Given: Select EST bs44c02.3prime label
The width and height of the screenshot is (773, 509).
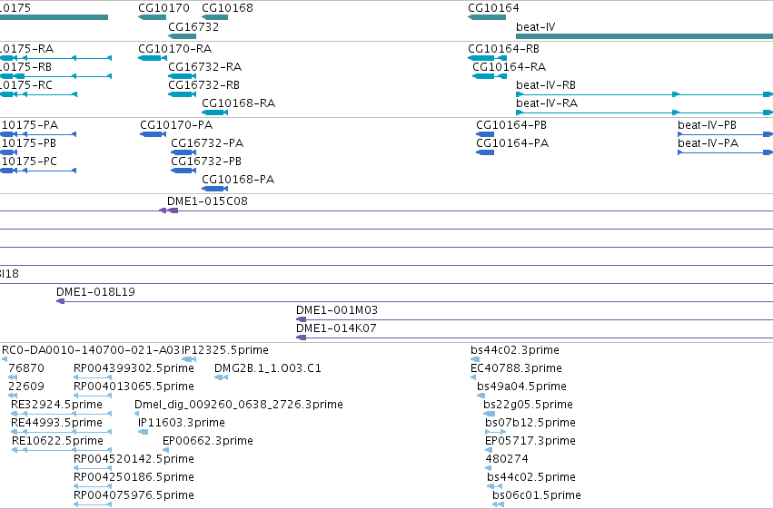Looking at the screenshot, I should pos(515,350).
